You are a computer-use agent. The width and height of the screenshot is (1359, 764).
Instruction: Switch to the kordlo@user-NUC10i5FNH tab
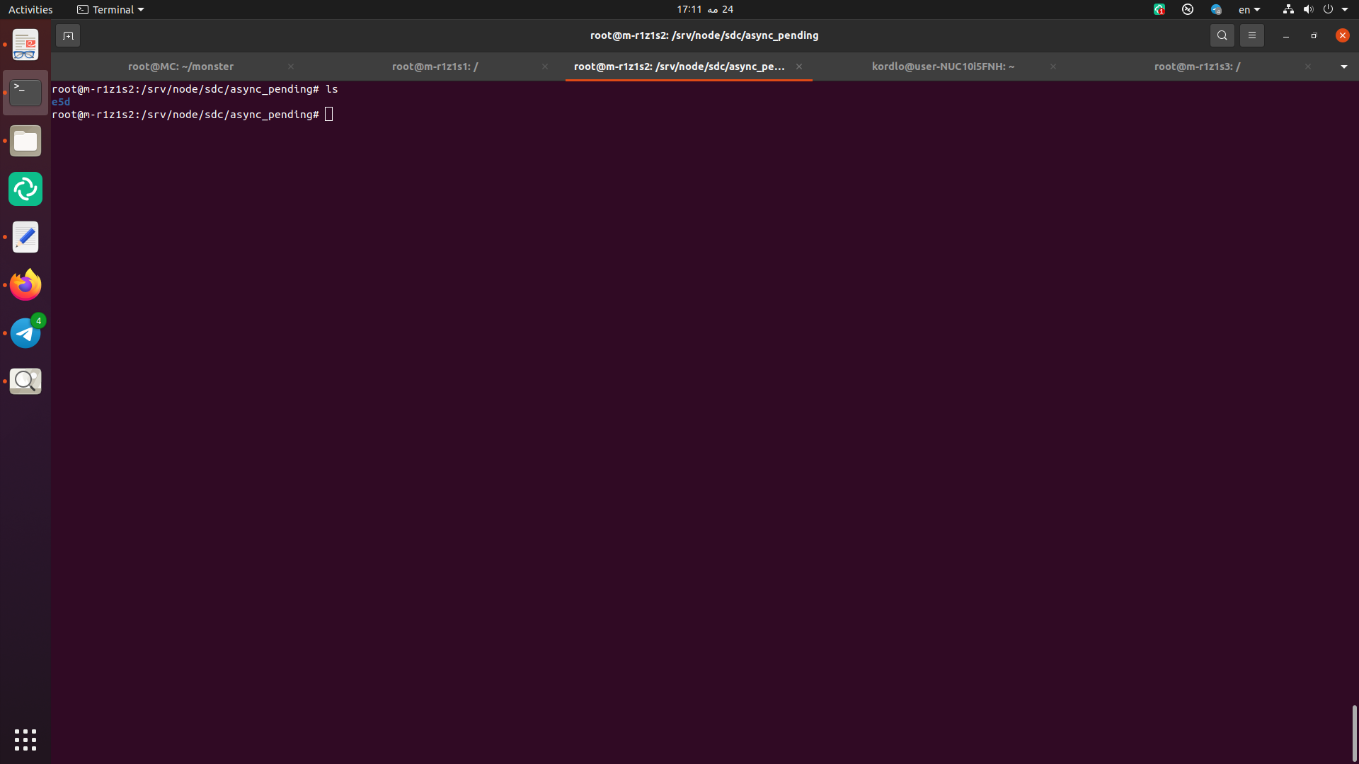943,66
